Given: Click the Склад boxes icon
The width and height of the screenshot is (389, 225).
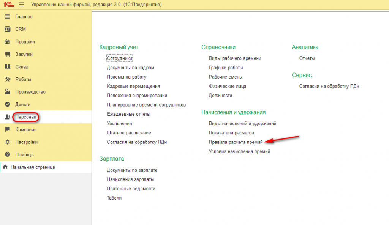Looking at the screenshot, I should click(x=8, y=67).
